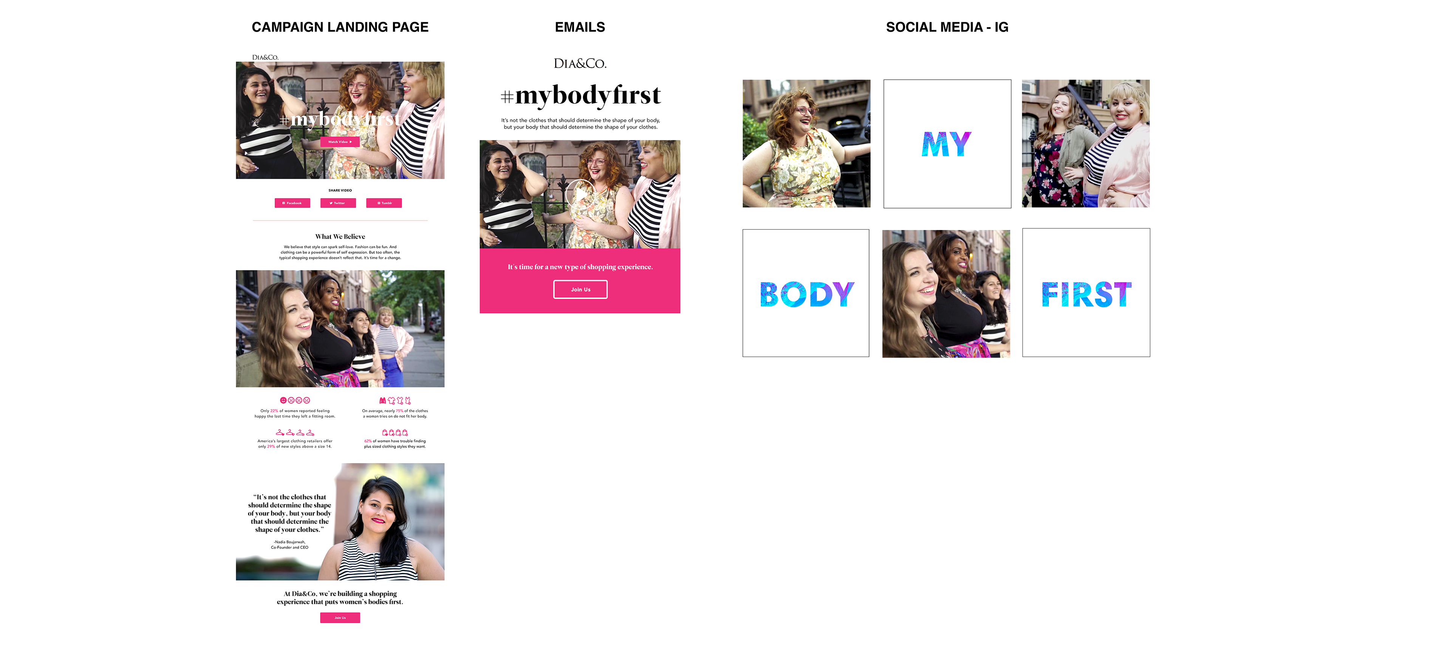Viewport: 1451px width, 667px height.
Task: Share the video on Facebook
Action: tap(292, 203)
